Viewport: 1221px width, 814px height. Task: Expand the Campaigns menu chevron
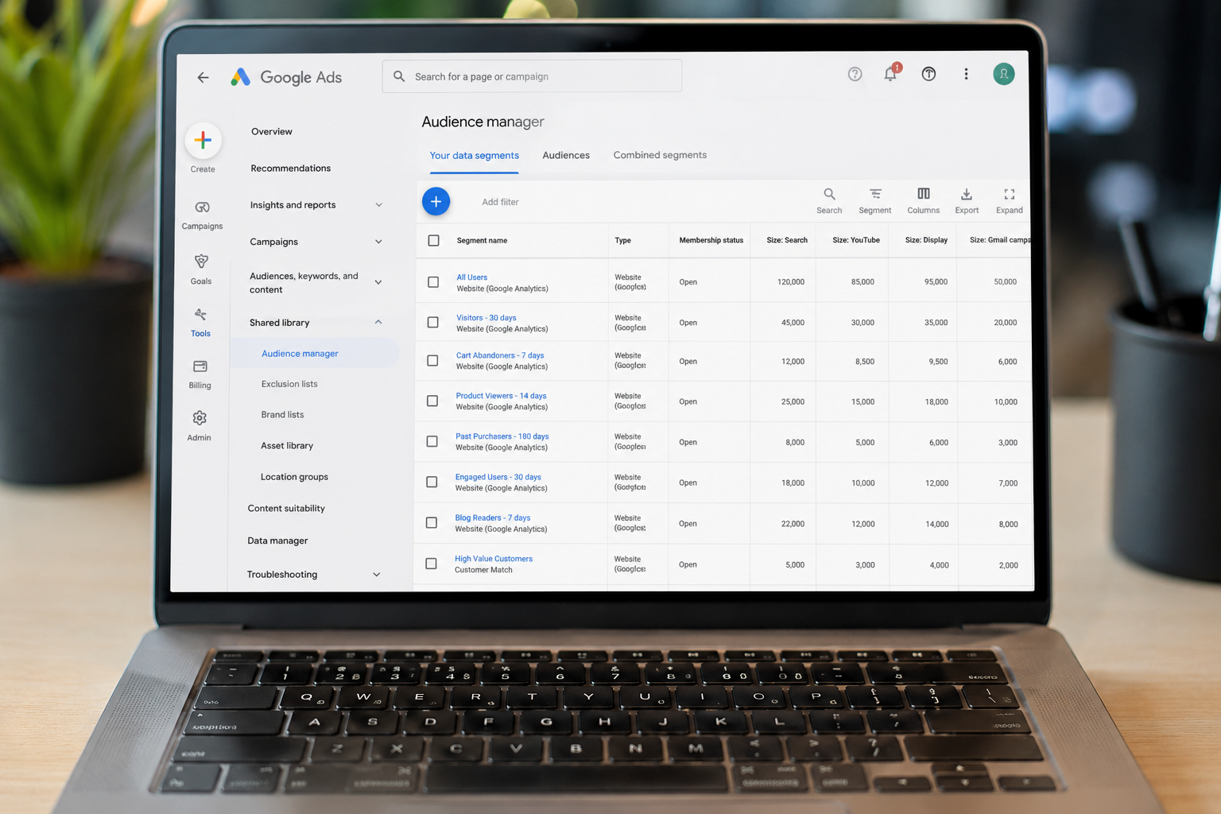pos(378,242)
